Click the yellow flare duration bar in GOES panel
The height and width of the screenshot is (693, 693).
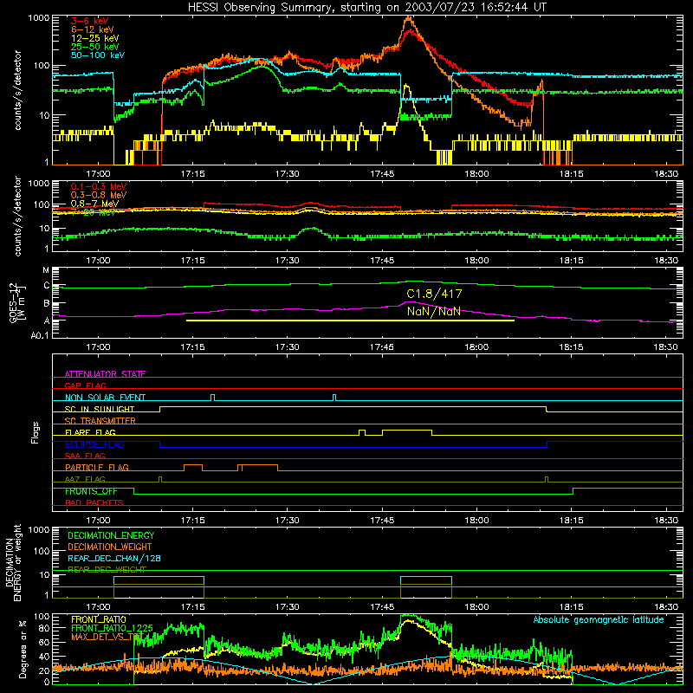[x=350, y=321]
